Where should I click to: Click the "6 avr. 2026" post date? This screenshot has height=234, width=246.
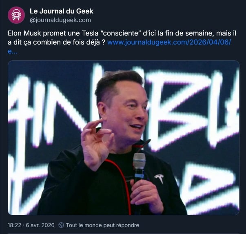(x=40, y=225)
